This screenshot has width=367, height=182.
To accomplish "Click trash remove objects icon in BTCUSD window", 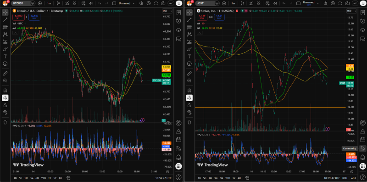I will click(x=5, y=122).
